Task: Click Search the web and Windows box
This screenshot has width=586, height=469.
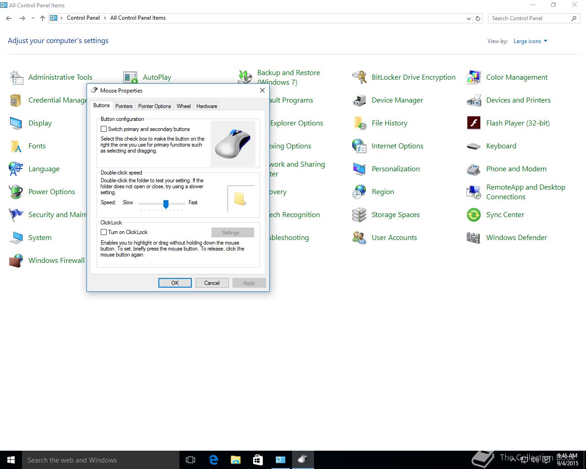Action: click(x=101, y=460)
